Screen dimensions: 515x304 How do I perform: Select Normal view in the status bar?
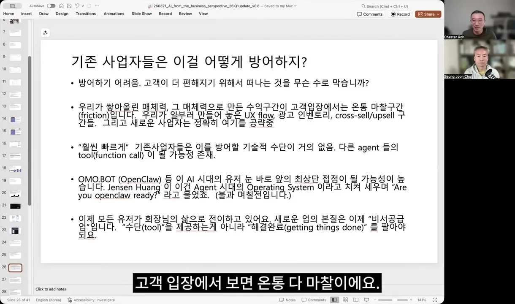(334, 300)
